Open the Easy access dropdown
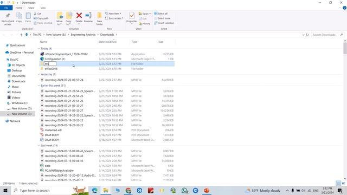 [x=114, y=18]
